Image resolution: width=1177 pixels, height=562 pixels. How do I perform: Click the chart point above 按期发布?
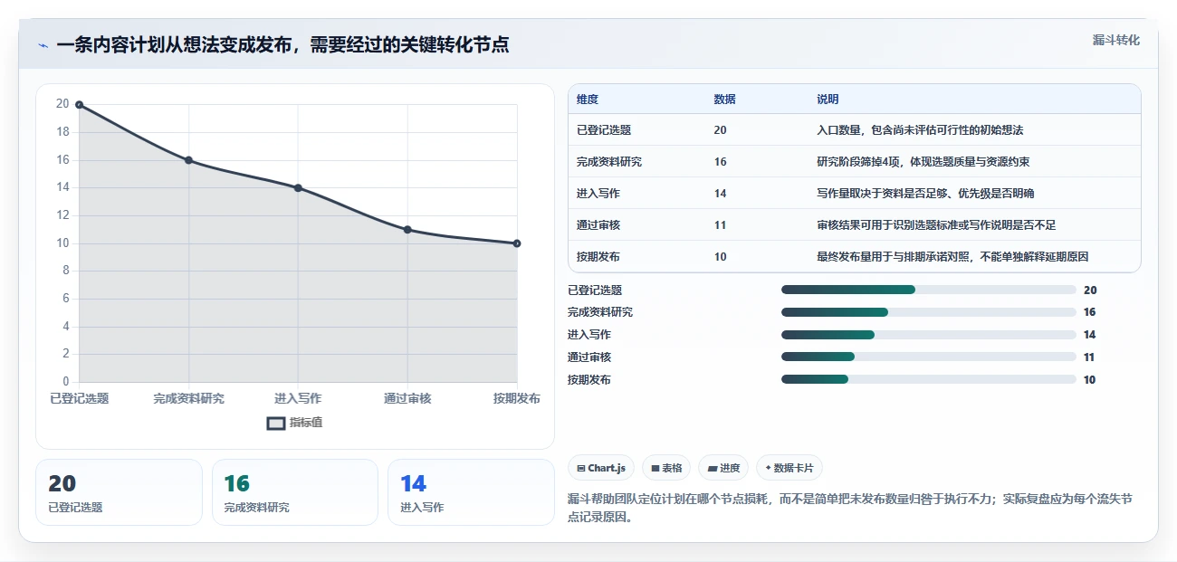pyautogui.click(x=517, y=243)
